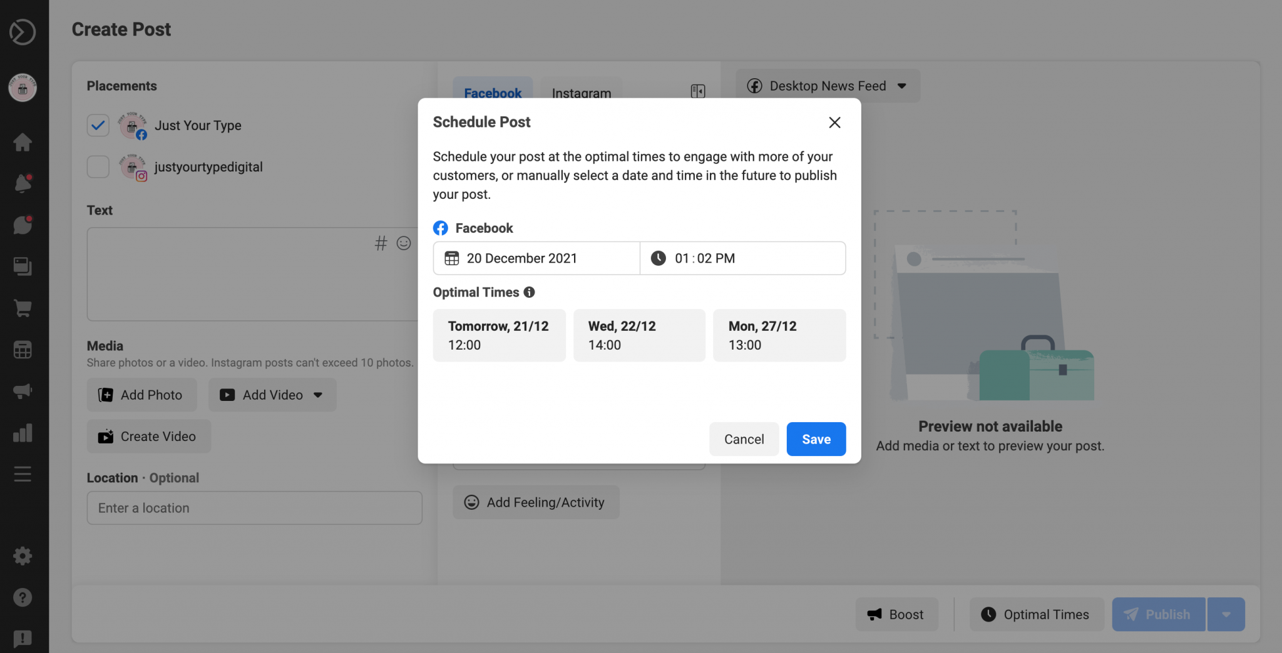
Task: Select the Tomorrow, 21/12 12:00 optimal time
Action: point(499,335)
